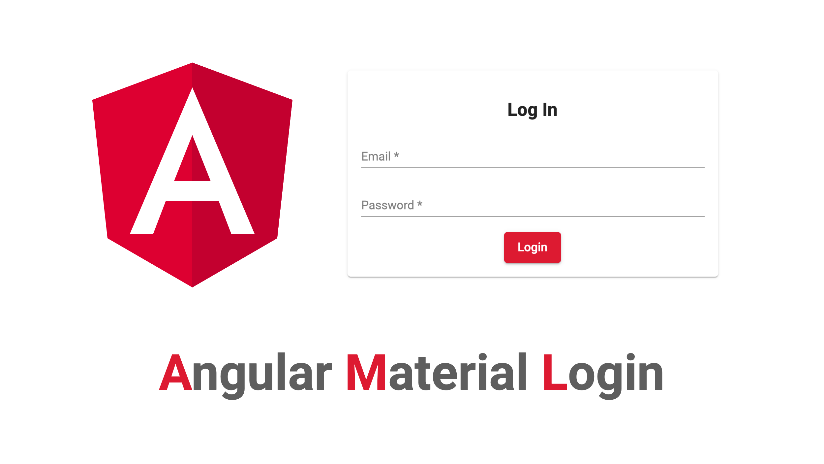The height and width of the screenshot is (464, 824).
Task: Click the Password input field
Action: click(x=532, y=205)
